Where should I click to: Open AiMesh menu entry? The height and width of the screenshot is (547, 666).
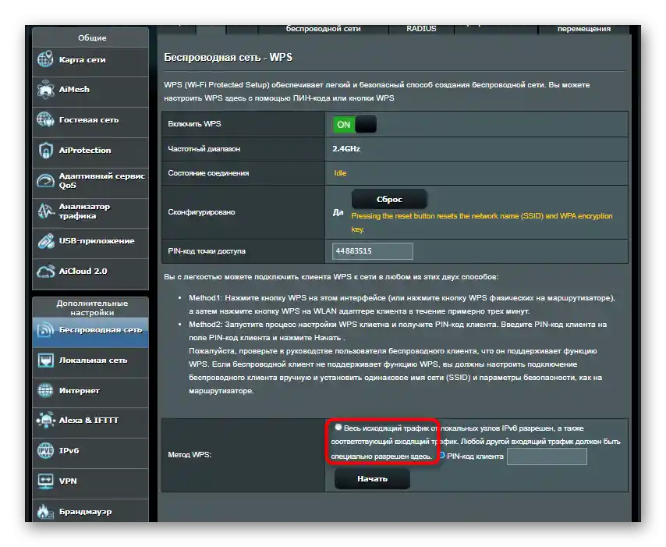tap(90, 92)
